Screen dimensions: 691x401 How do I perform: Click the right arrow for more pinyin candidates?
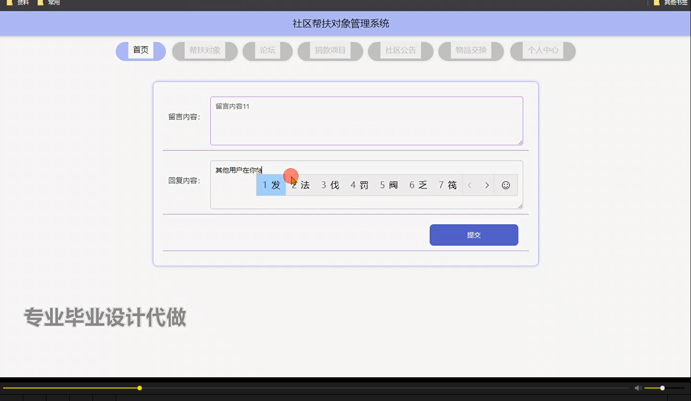[487, 185]
